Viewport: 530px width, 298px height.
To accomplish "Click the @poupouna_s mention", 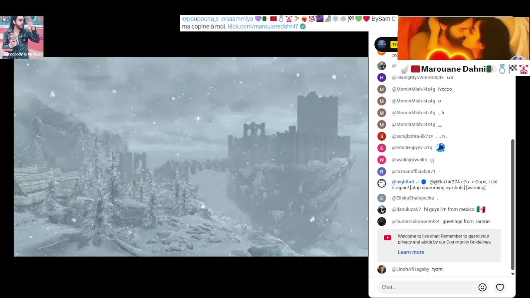I will coord(200,19).
